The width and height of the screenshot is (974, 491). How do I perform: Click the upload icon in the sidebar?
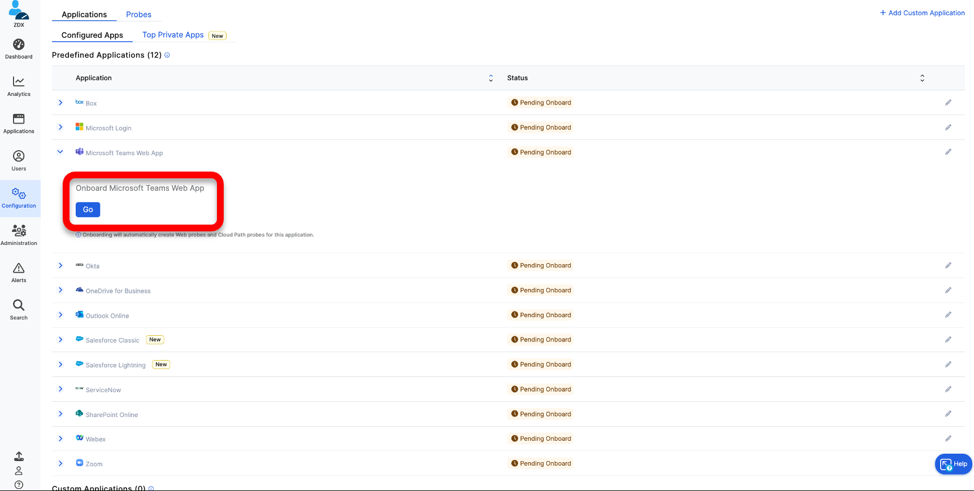[x=19, y=456]
